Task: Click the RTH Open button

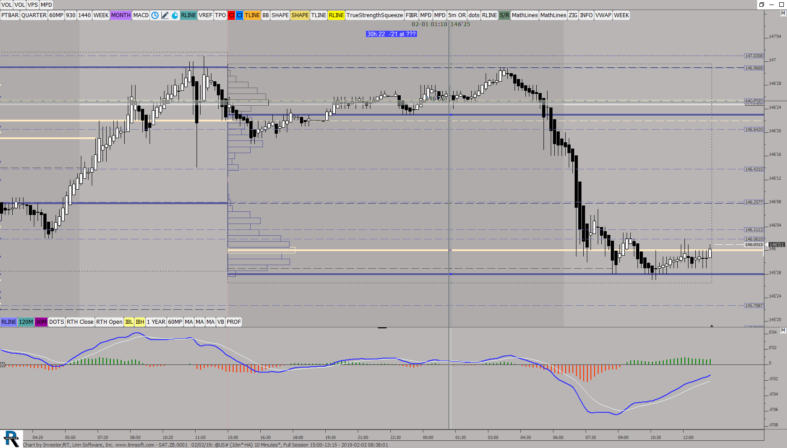Action: click(x=109, y=322)
